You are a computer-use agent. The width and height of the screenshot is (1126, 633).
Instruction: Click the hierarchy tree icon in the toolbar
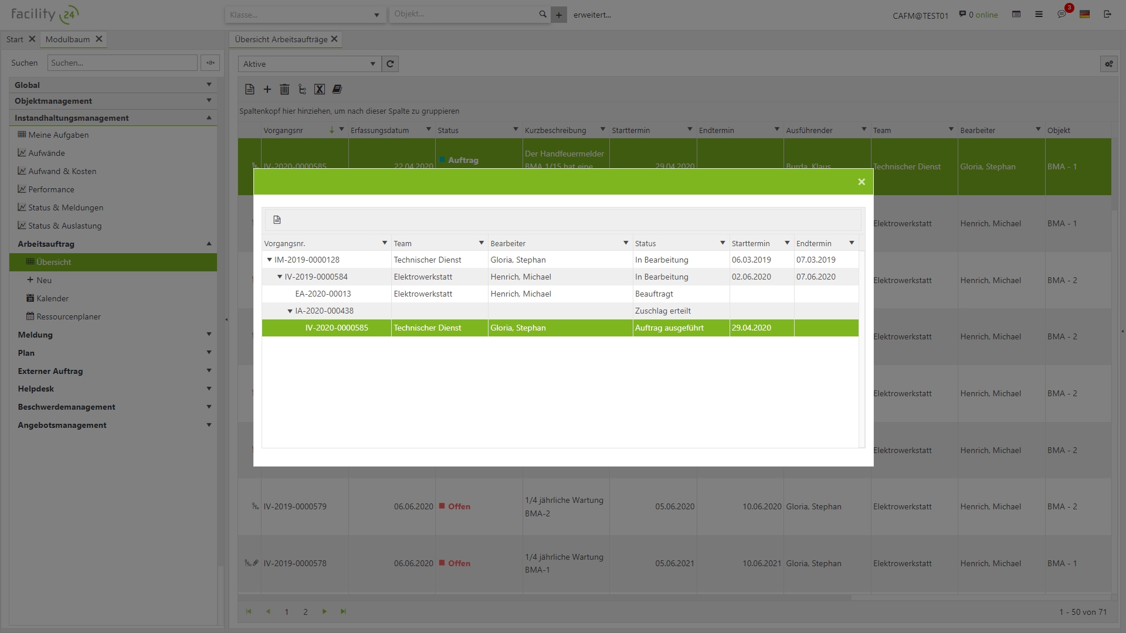(302, 89)
